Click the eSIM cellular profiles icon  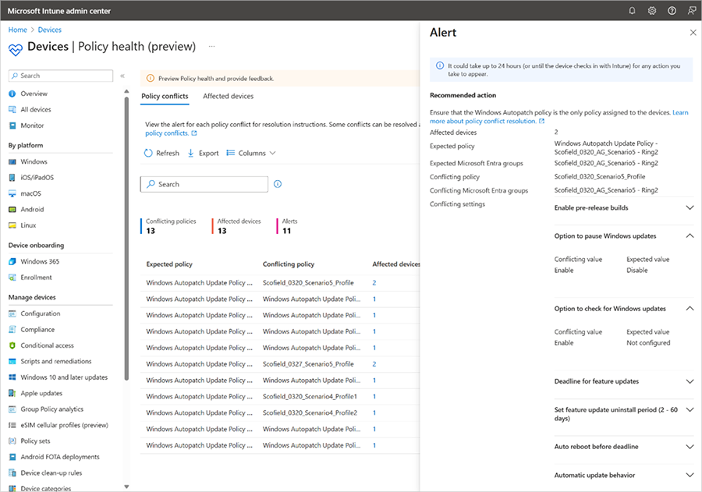tap(12, 425)
